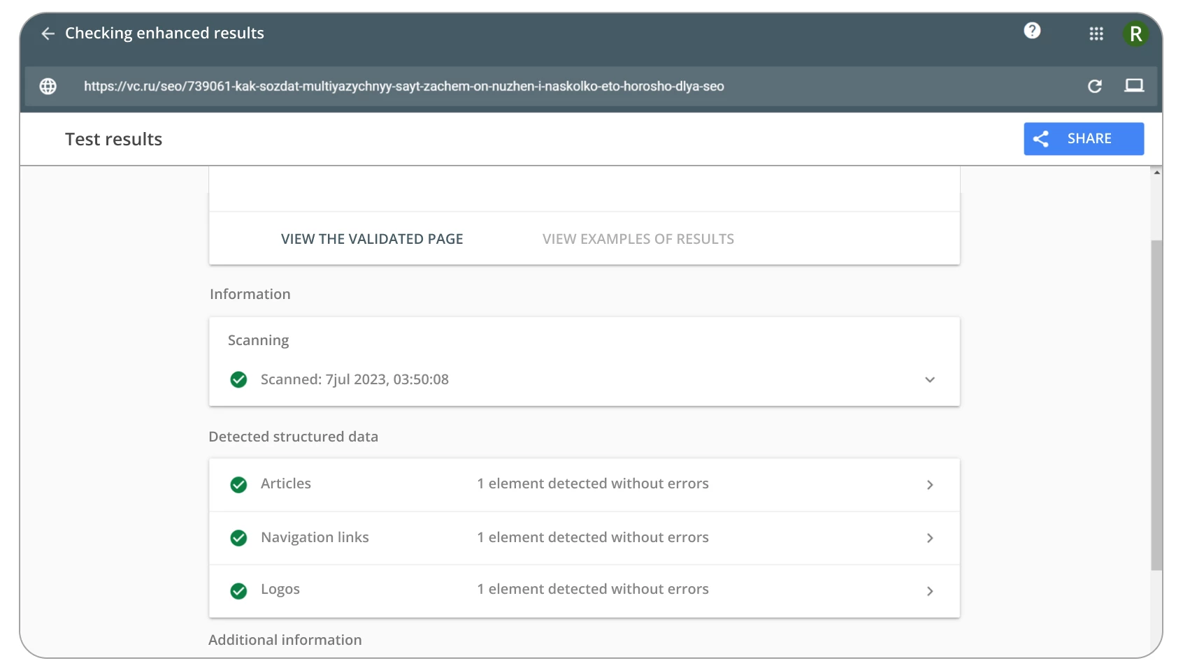Click green checkmark beside Logos

point(238,591)
